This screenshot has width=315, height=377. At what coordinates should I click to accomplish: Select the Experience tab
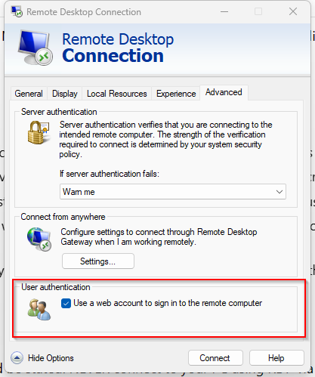176,94
